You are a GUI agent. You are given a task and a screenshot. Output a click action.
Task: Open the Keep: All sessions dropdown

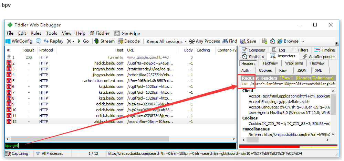tap(167, 41)
